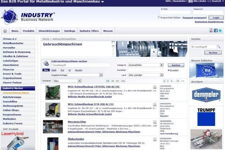Screen dimensions: 225x150
Task: Go to results page 2
Action: click(x=168, y=81)
